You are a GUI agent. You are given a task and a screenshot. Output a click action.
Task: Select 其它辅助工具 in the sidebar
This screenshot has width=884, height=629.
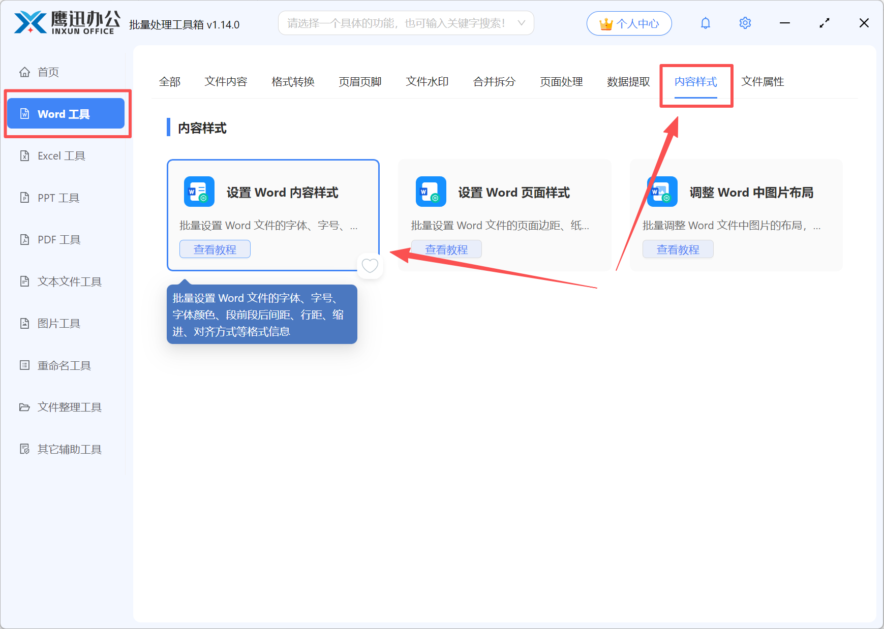coord(69,449)
